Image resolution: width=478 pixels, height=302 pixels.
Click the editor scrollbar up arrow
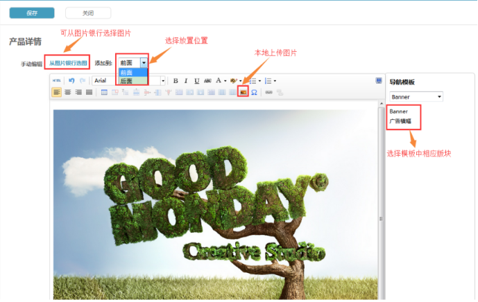[x=382, y=103]
